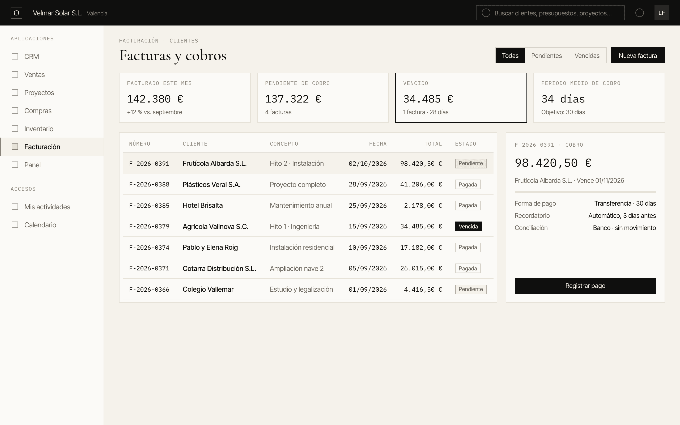Click client Hotel Brisalta
680x425 pixels.
point(203,206)
